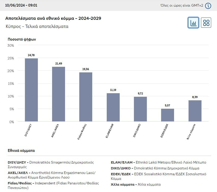Click the EDEK/ΕΔΕΚ legend entry
The height and width of the screenshot is (192, 217).
coord(159,176)
